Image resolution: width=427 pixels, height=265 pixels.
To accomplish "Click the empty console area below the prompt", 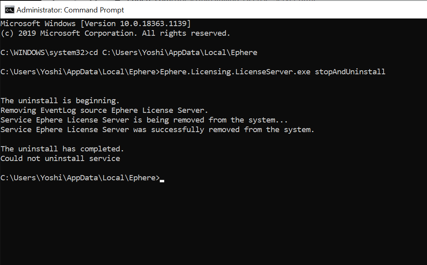I will 213,225.
